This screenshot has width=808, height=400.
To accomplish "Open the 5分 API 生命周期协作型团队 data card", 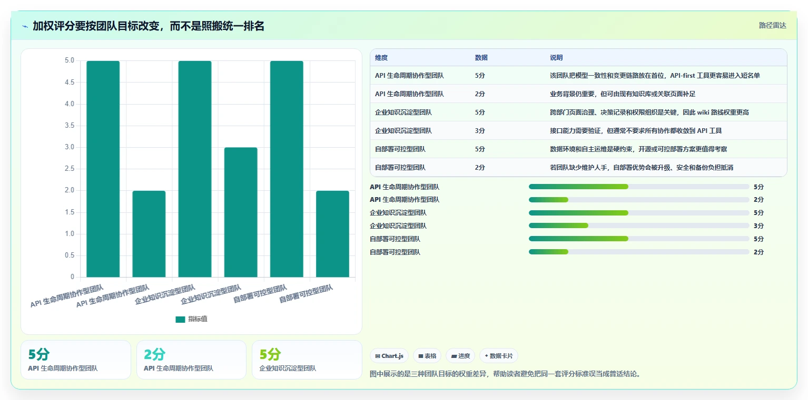I will [76, 360].
